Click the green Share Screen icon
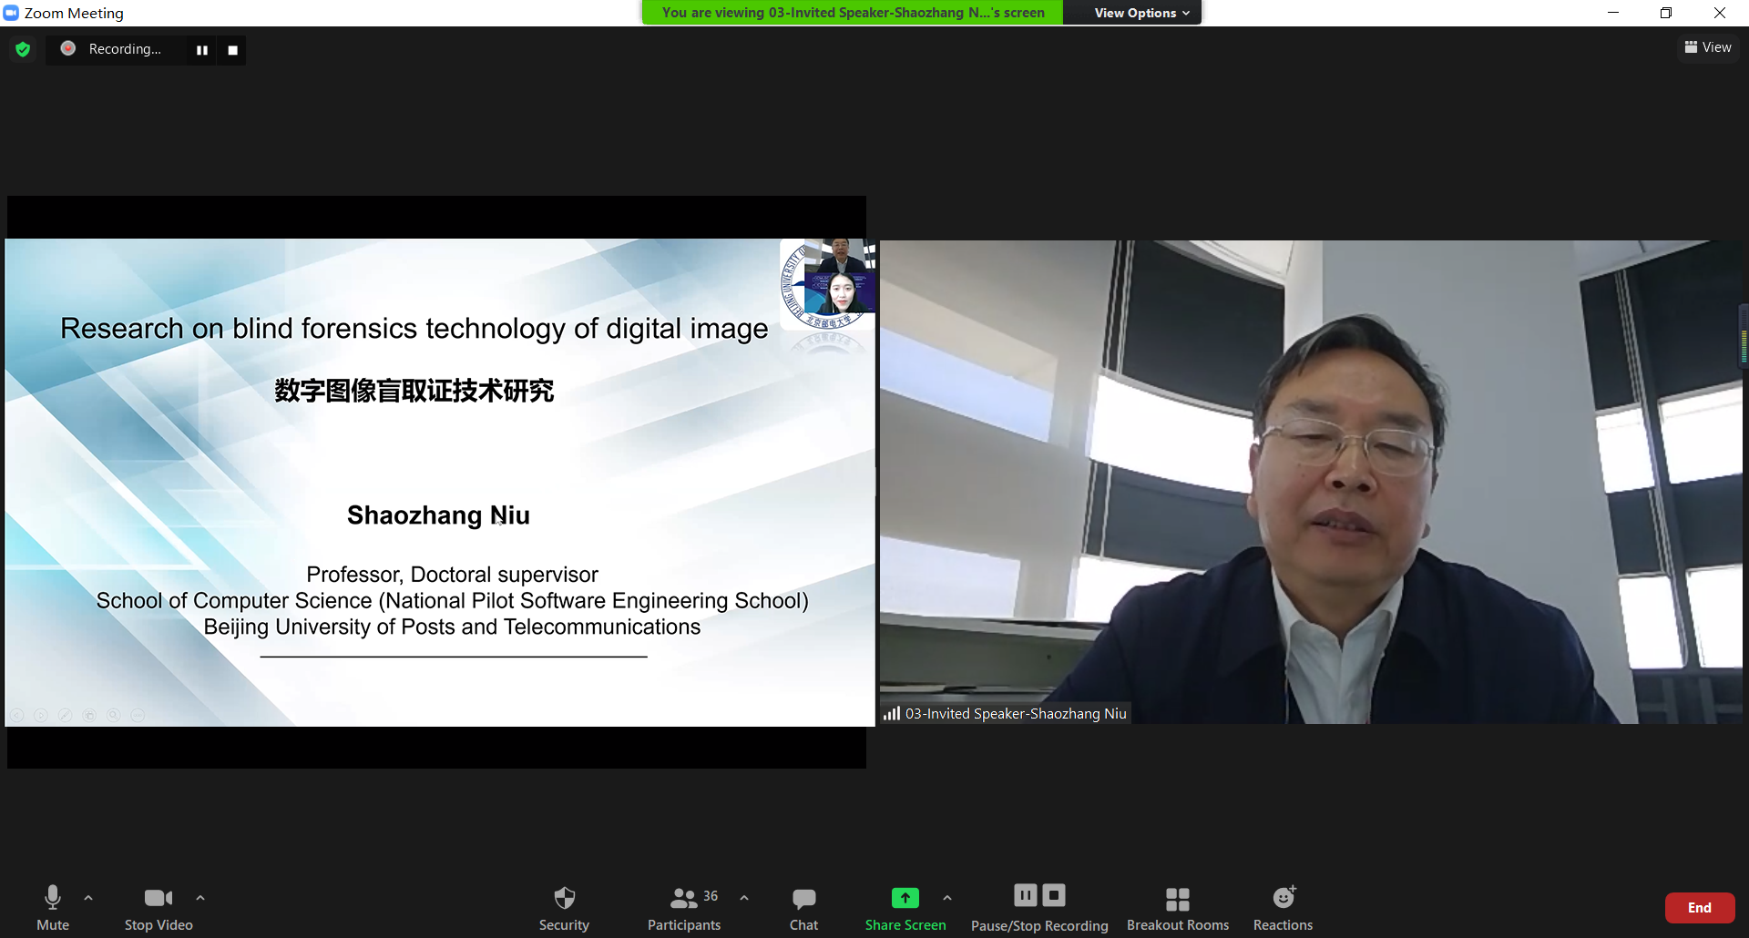Viewport: 1749px width, 938px height. point(905,898)
